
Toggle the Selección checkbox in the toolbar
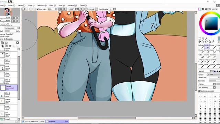click(x=37, y=9)
